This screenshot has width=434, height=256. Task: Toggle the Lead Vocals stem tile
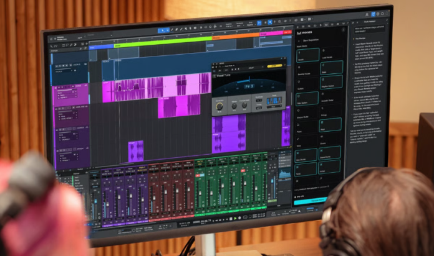[x=332, y=53]
